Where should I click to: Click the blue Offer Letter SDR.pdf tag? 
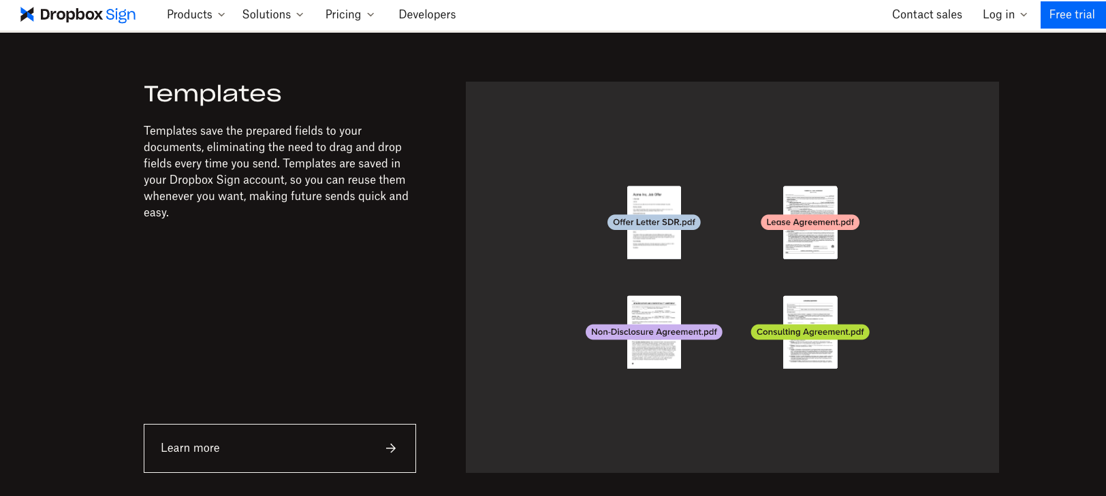pyautogui.click(x=654, y=222)
